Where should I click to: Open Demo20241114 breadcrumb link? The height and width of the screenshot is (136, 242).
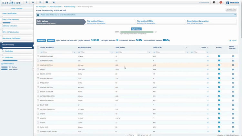tap(55, 7)
